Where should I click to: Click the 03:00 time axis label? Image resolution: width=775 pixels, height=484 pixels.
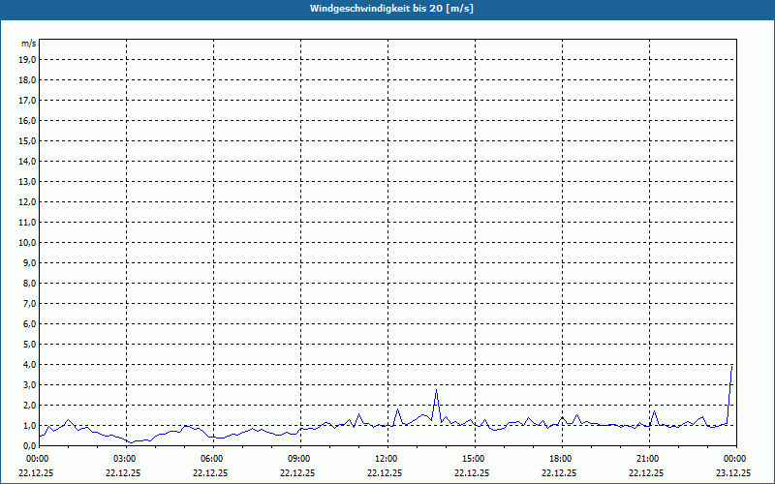point(124,458)
